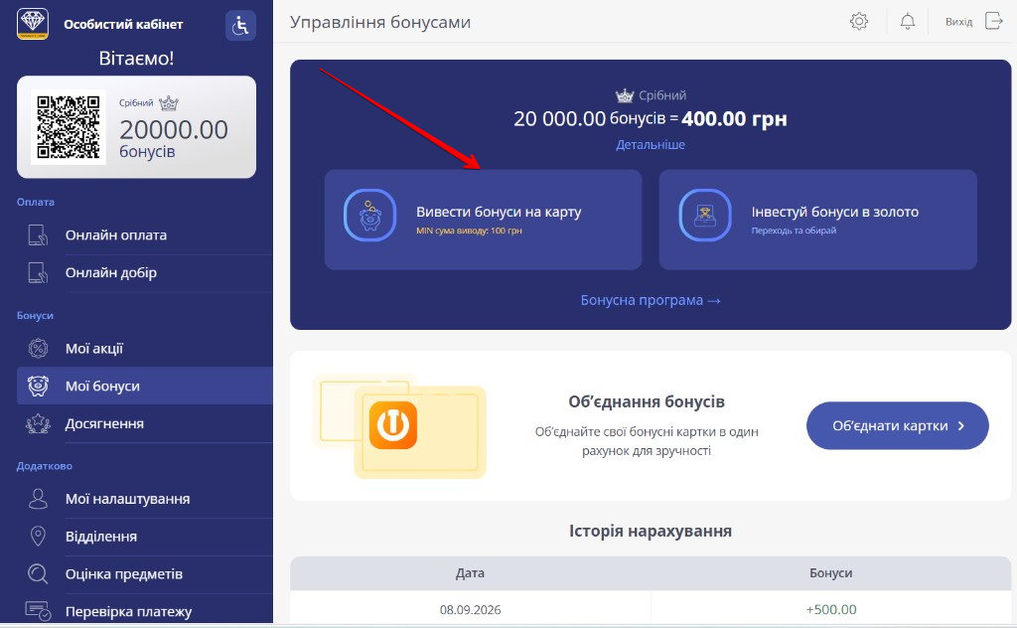Viewport: 1017px width, 628px height.
Task: Click the +500.00 bonus value
Action: pyautogui.click(x=831, y=610)
